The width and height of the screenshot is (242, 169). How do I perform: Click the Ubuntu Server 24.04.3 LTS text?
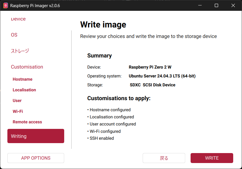[x=162, y=76]
